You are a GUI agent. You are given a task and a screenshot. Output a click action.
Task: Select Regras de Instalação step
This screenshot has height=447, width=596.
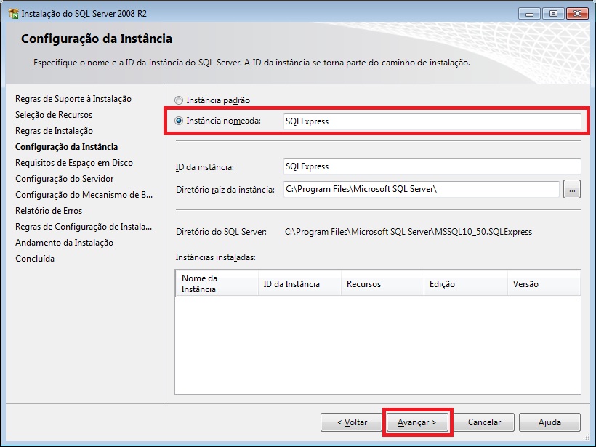54,131
